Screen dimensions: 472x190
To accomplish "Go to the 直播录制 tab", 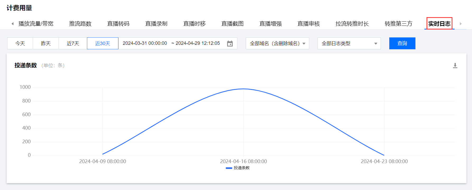I will point(156,24).
